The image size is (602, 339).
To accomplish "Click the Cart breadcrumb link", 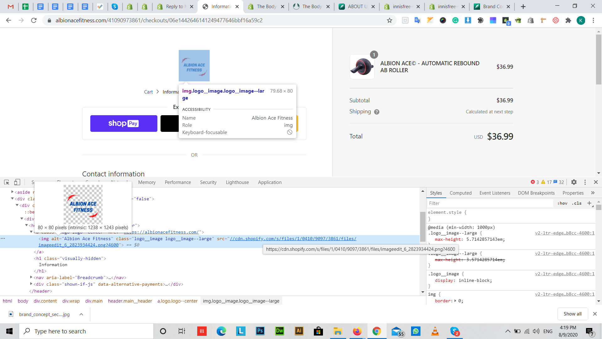I will [x=148, y=92].
